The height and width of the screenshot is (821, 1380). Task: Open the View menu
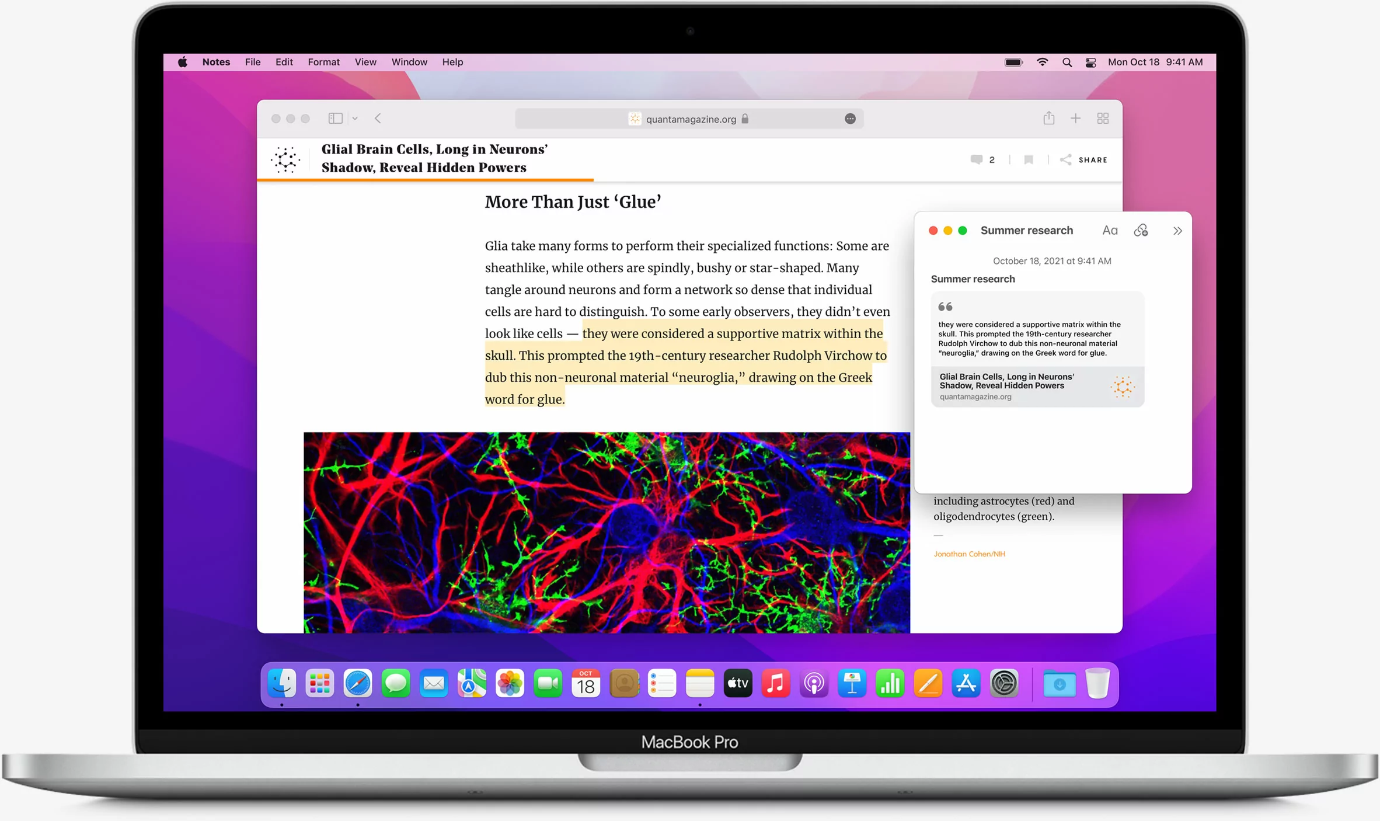(x=365, y=62)
